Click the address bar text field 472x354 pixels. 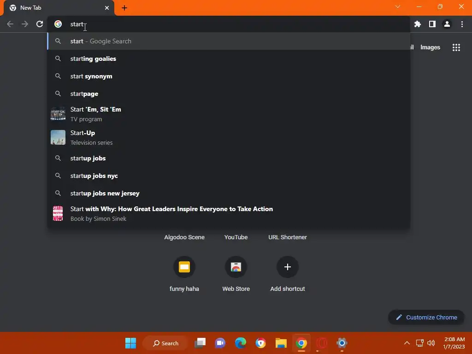click(229, 24)
